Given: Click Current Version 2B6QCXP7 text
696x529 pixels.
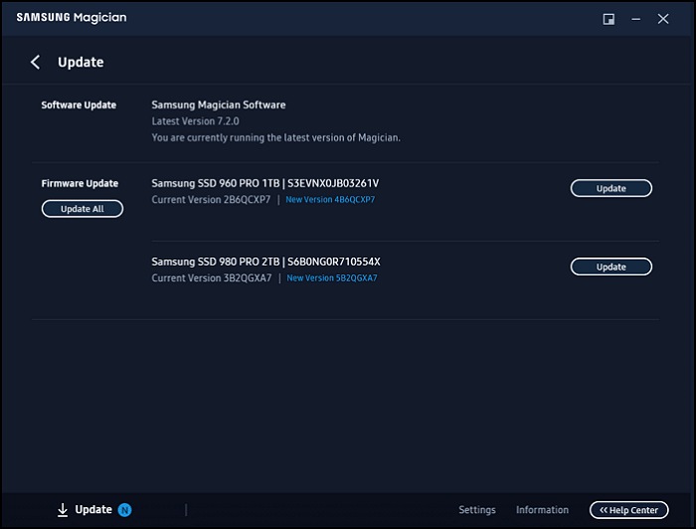Looking at the screenshot, I should (211, 200).
